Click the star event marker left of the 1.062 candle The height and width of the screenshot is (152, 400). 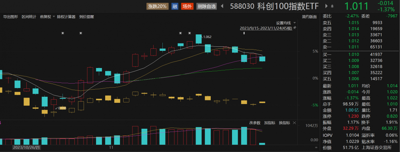(x=190, y=33)
